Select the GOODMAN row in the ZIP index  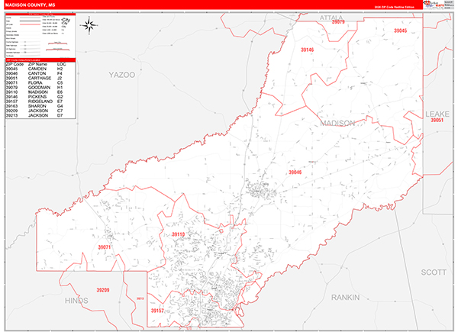[x=34, y=87]
